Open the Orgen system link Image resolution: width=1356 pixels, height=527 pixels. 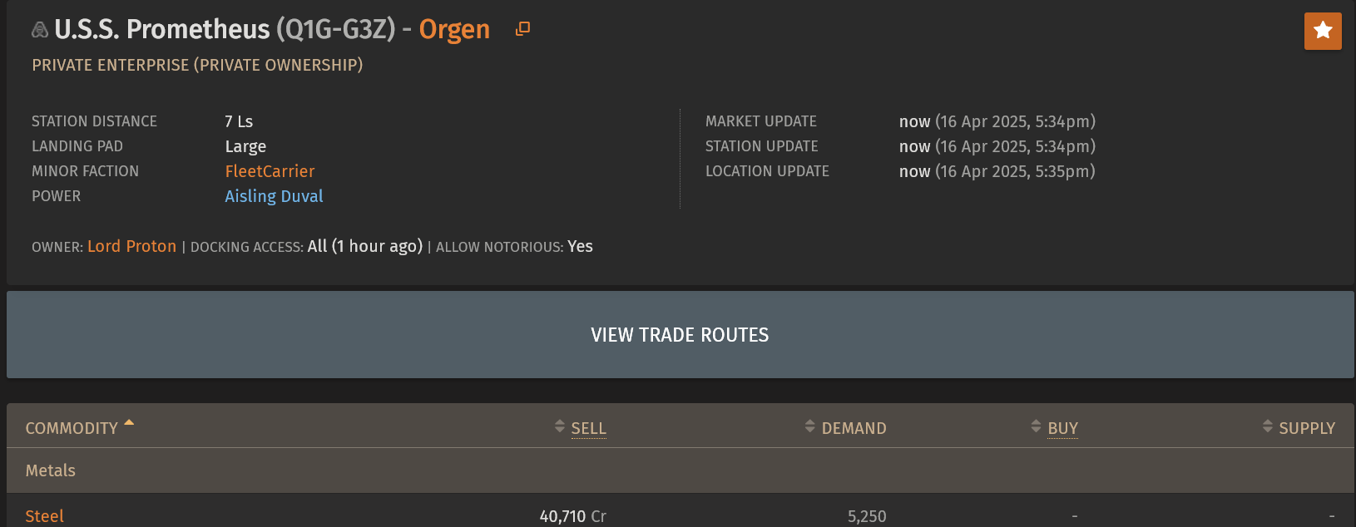coord(454,29)
